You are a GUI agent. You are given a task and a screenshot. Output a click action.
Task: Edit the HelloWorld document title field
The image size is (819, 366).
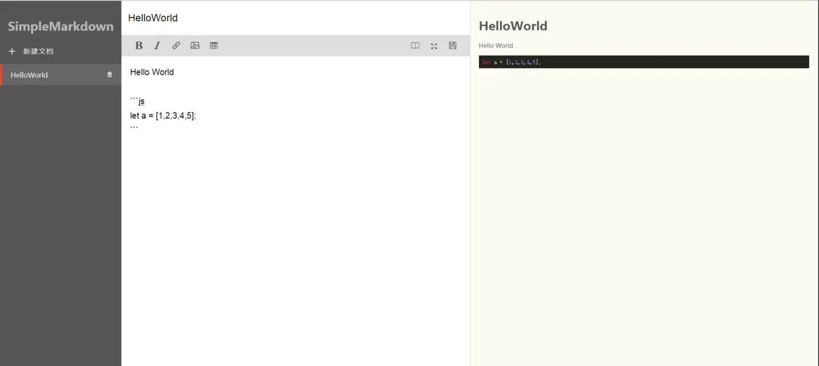coord(296,18)
